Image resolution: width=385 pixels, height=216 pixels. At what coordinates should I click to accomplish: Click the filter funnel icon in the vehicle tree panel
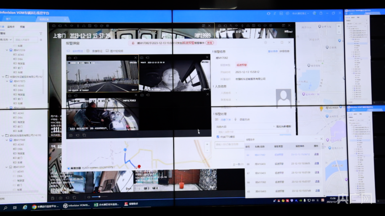pos(41,33)
